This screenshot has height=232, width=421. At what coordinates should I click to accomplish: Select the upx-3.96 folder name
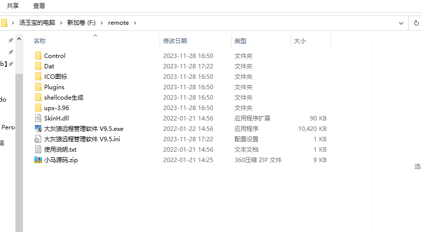tap(57, 108)
